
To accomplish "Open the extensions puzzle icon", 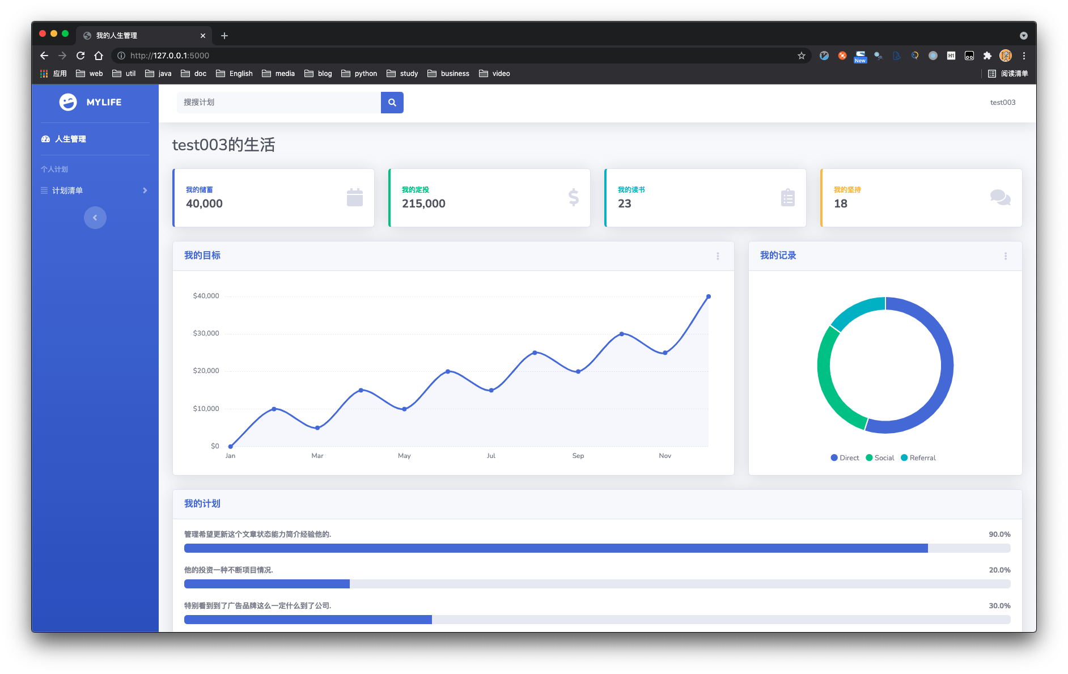I will pyautogui.click(x=988, y=56).
